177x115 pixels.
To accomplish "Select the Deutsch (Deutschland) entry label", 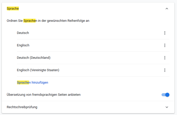I will point(34,58).
